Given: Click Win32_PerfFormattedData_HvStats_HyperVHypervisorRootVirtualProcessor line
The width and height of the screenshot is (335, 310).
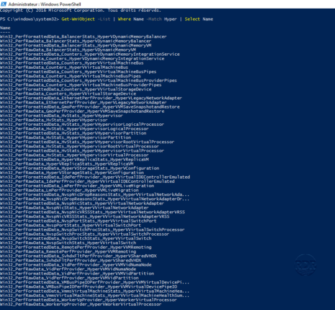Looking at the screenshot, I should point(87,142).
